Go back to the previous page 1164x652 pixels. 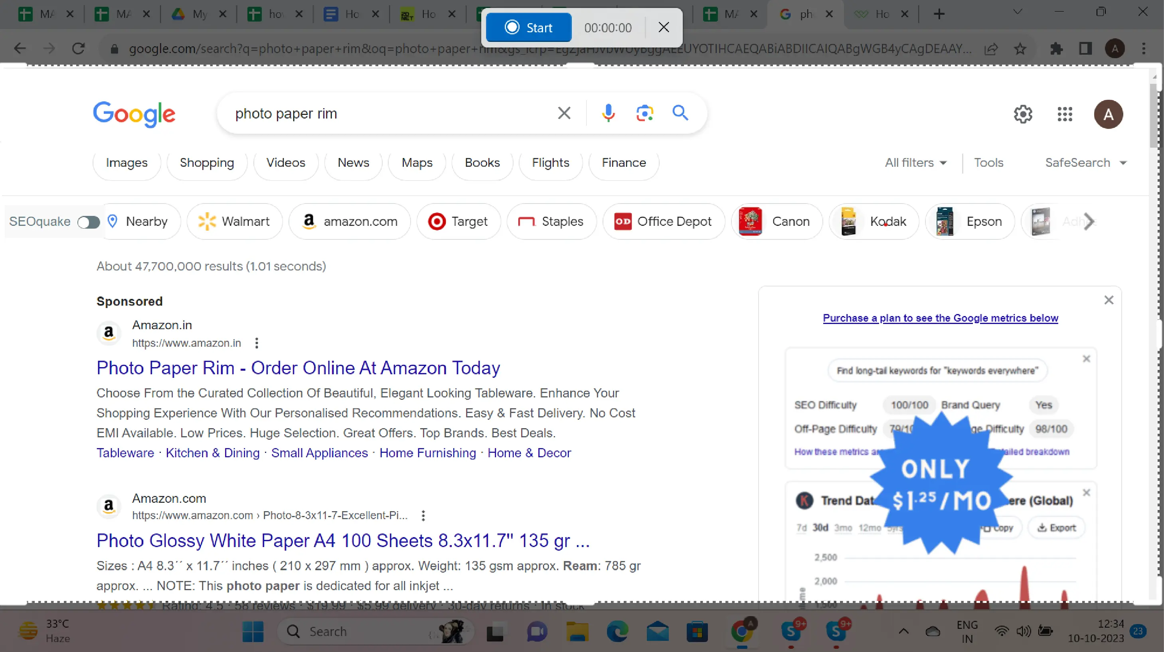point(20,48)
